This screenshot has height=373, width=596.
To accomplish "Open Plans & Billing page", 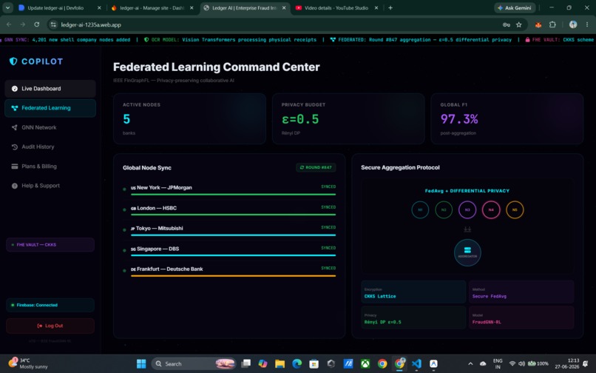I will tap(50, 167).
